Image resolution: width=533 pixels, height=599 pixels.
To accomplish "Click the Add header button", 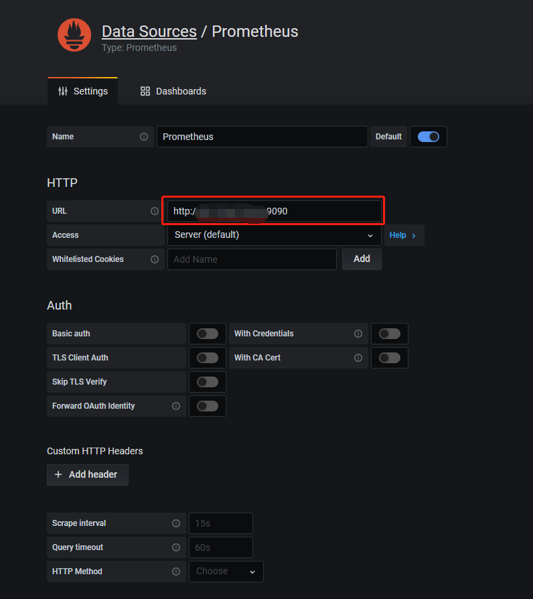I will tap(88, 474).
